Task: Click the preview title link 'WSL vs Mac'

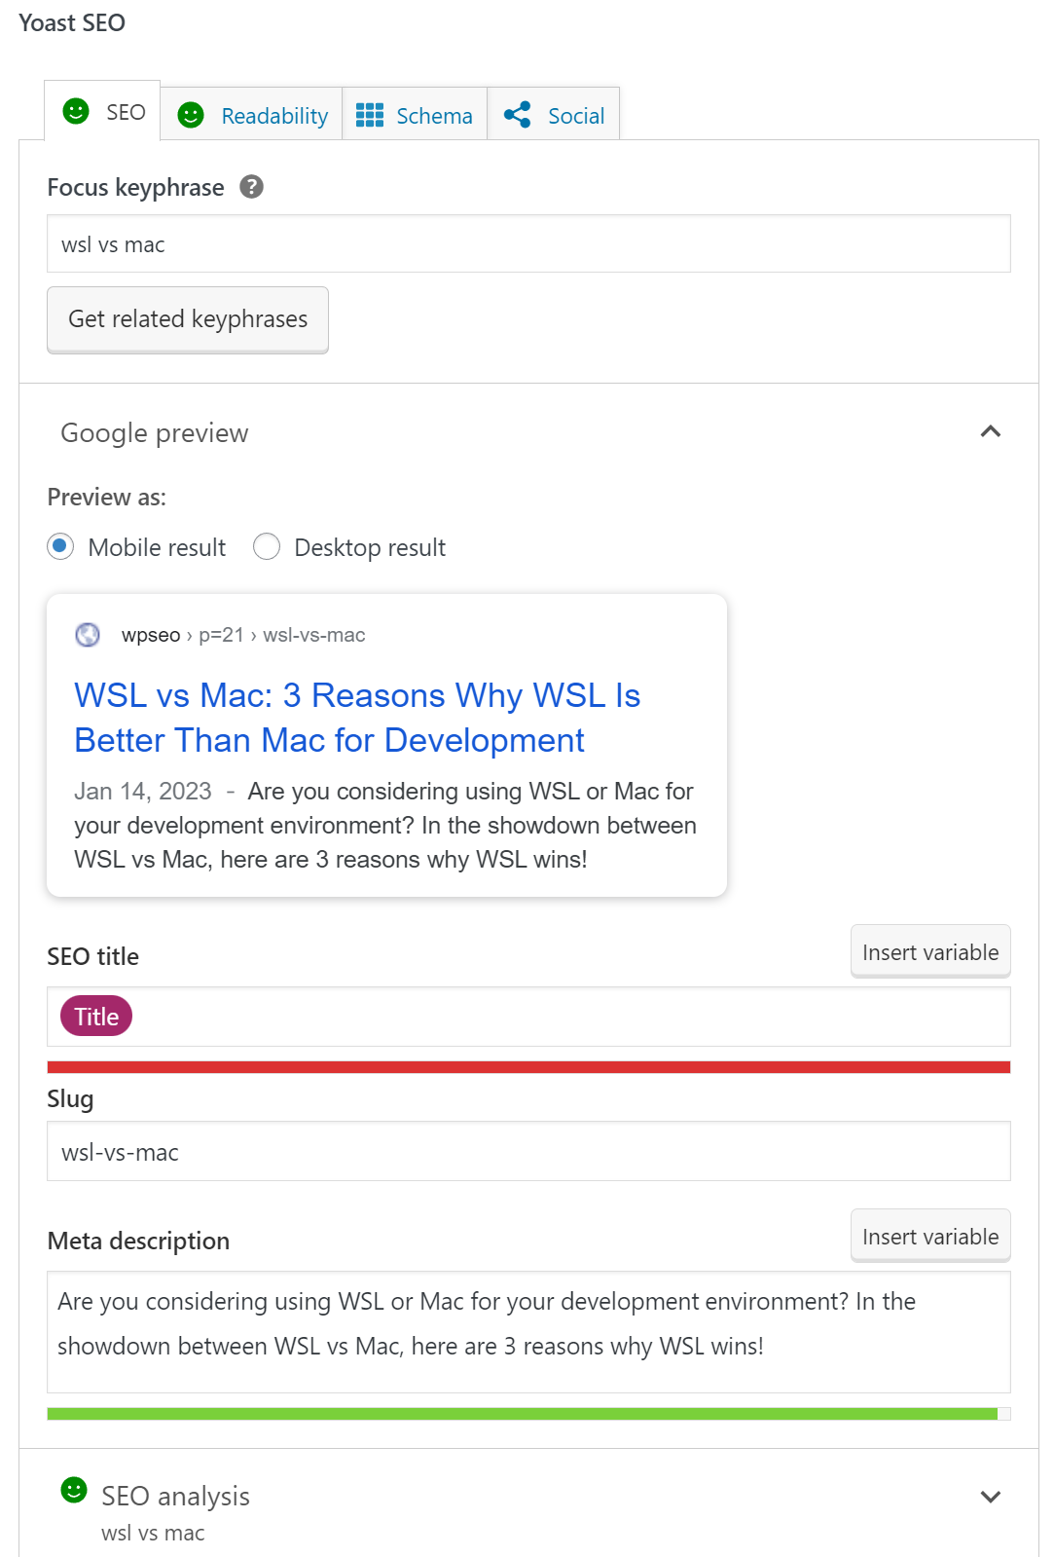Action: pos(357,718)
